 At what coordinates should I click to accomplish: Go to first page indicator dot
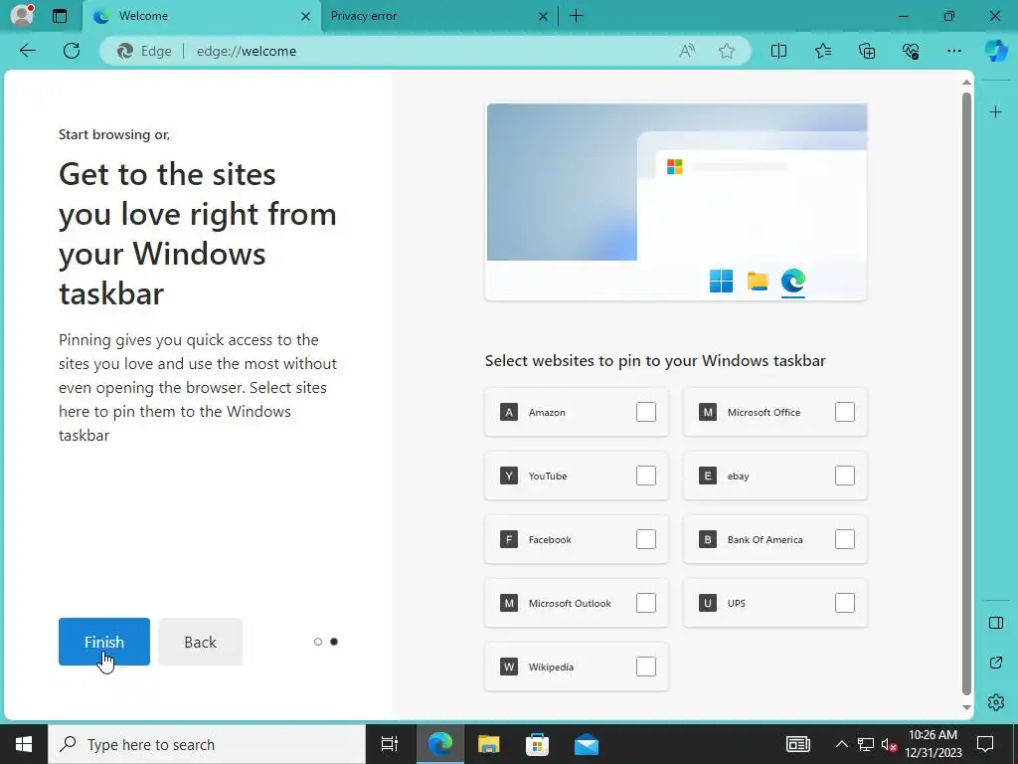click(317, 642)
